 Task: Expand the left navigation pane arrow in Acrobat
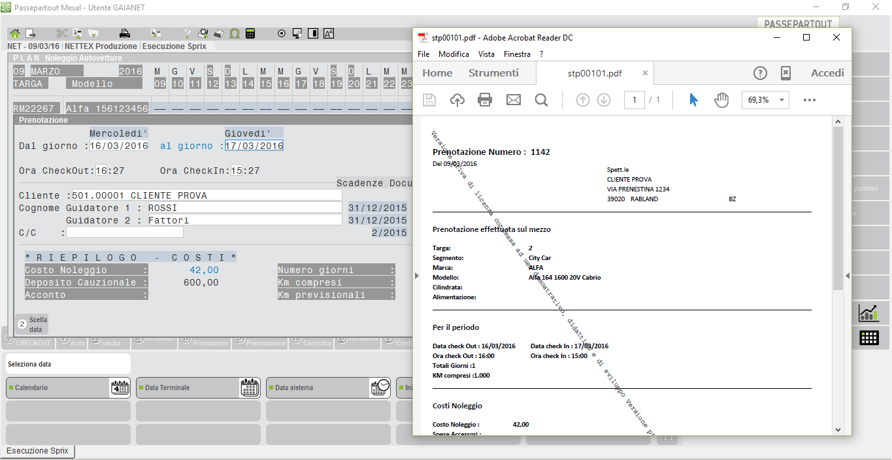pyautogui.click(x=417, y=276)
